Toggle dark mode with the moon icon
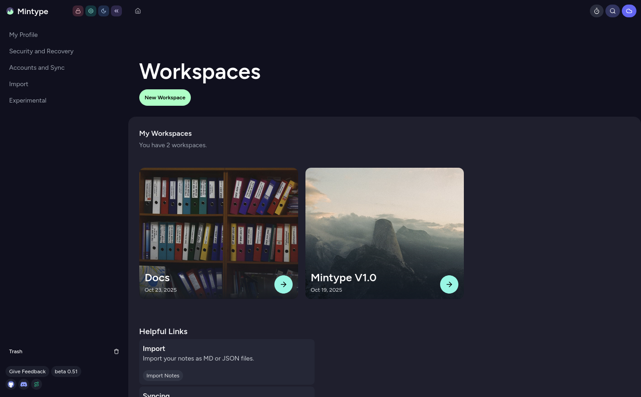The width and height of the screenshot is (641, 397). [104, 11]
